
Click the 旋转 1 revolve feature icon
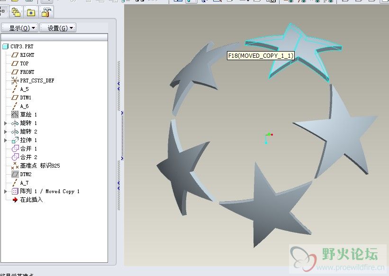15,123
